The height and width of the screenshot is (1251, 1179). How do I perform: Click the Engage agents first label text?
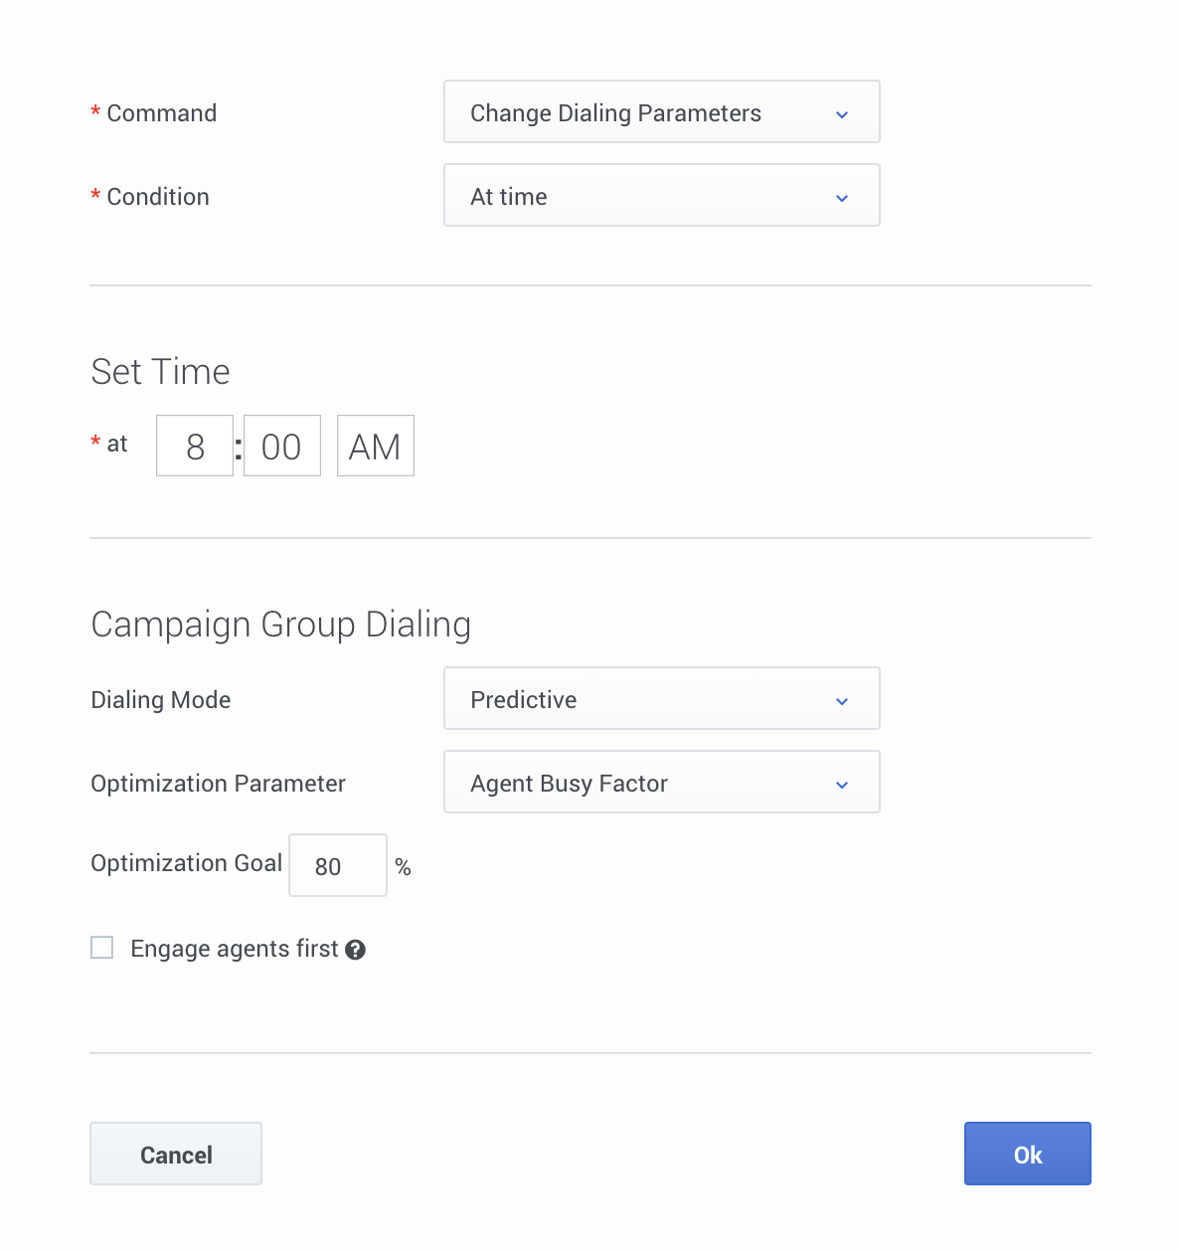234,949
